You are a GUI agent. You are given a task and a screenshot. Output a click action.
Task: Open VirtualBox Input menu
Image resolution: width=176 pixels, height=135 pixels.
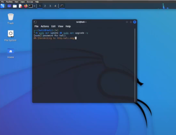click(23, 2)
